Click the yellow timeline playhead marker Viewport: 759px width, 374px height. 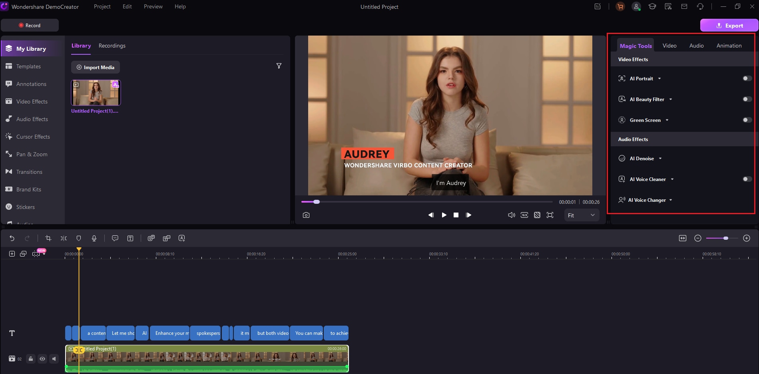pos(79,249)
